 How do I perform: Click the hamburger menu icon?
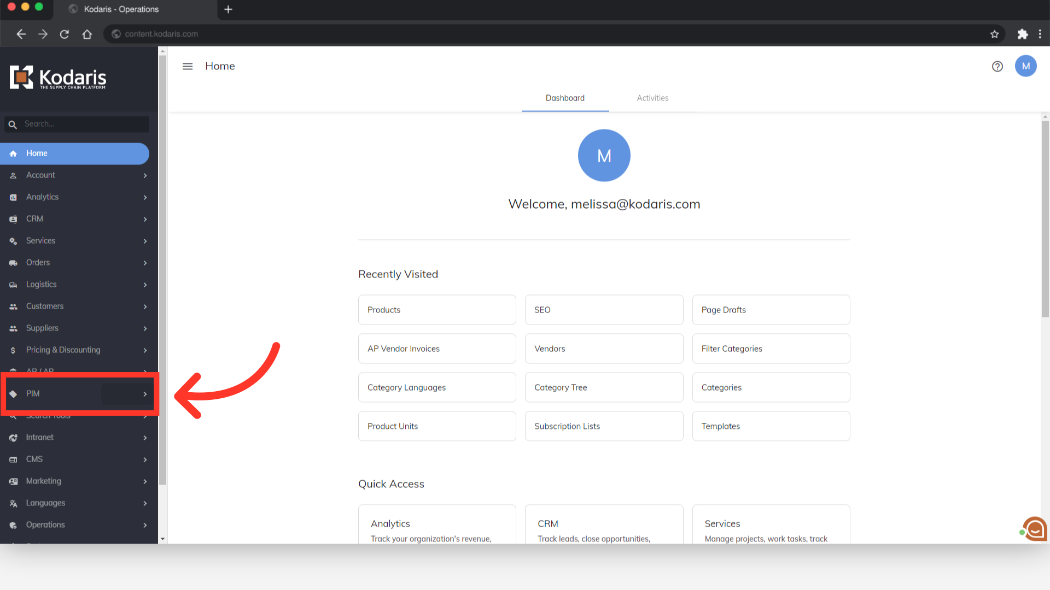click(x=188, y=66)
